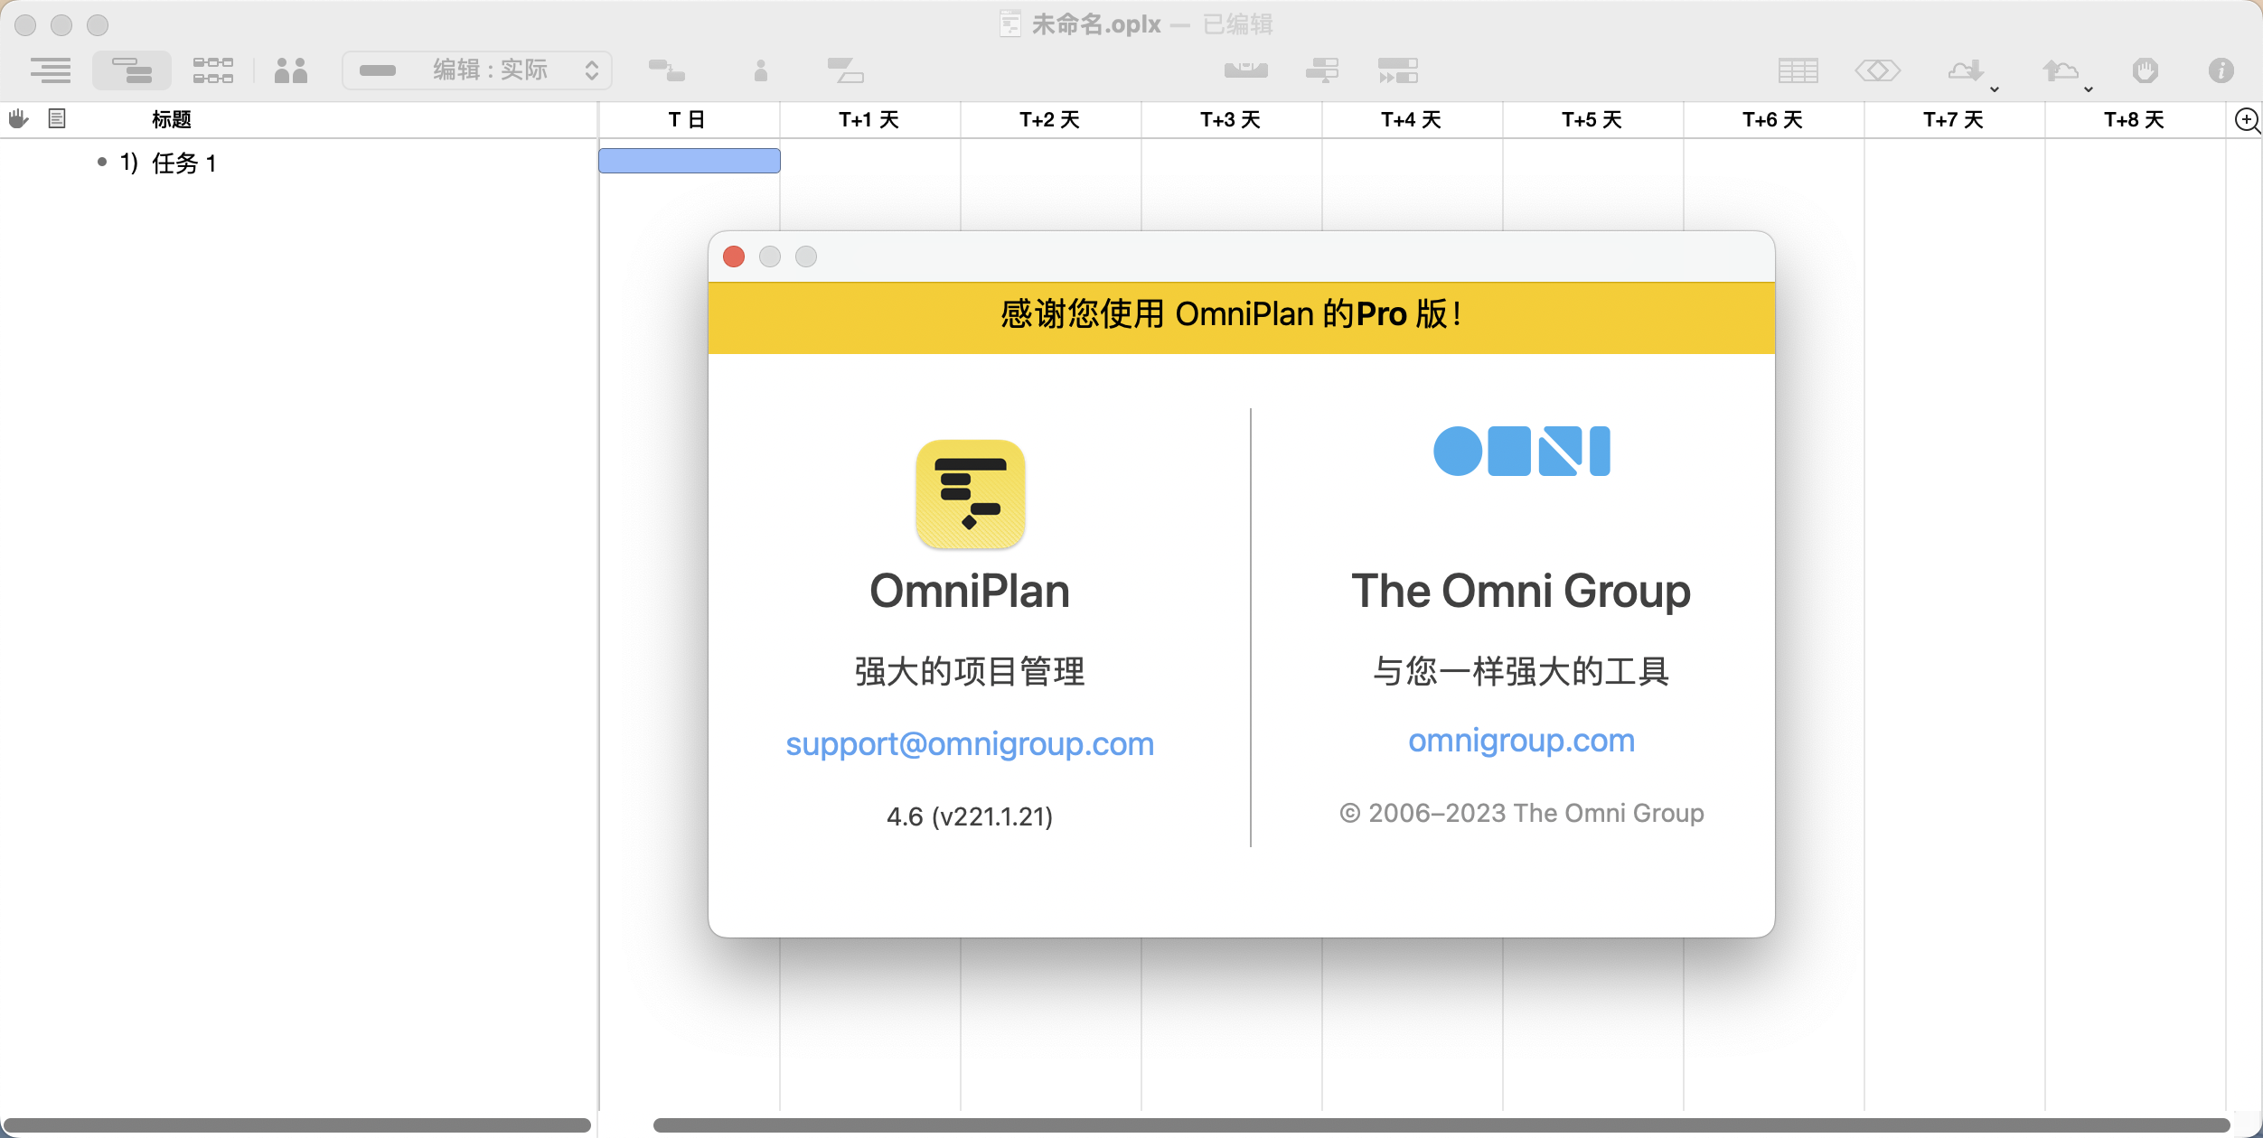Click the T+3 天 timeline header

tap(1231, 119)
